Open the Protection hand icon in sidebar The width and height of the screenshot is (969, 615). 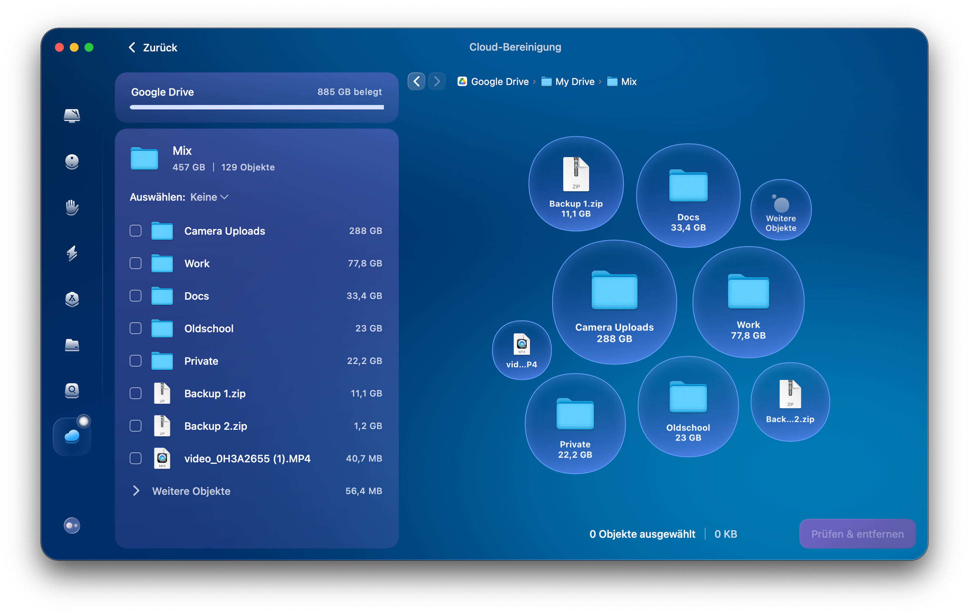point(72,208)
